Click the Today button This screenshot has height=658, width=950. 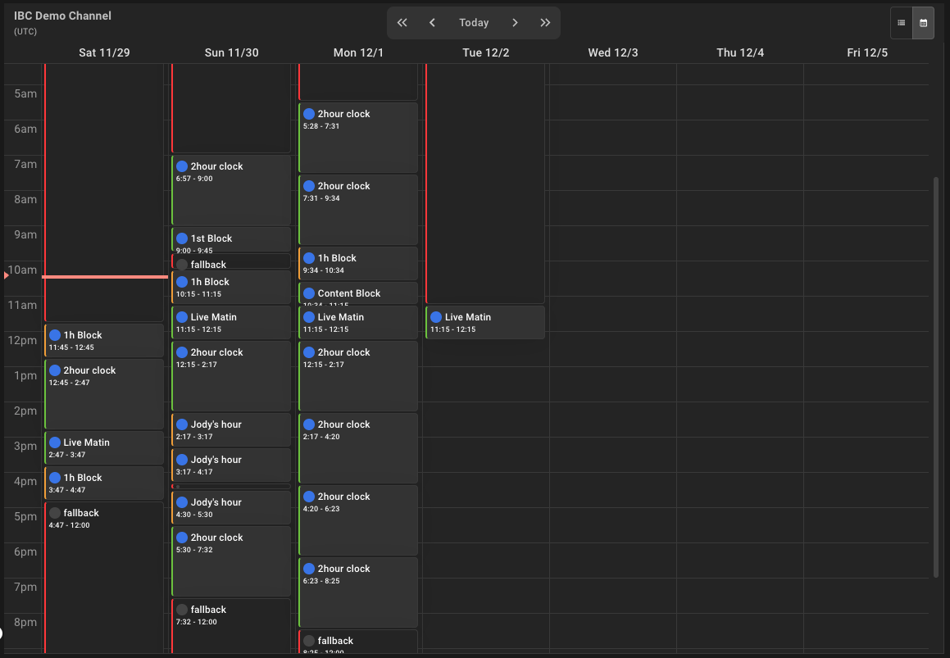[474, 23]
